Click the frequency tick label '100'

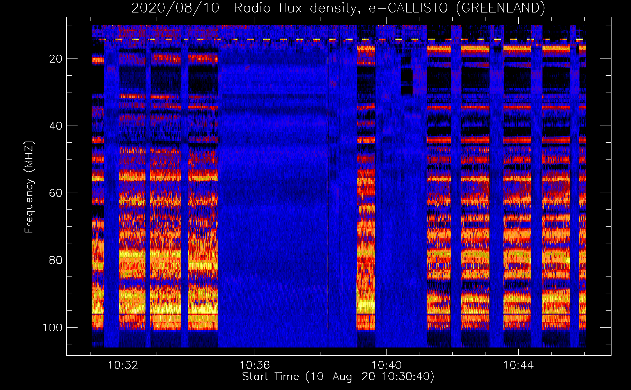coord(53,327)
